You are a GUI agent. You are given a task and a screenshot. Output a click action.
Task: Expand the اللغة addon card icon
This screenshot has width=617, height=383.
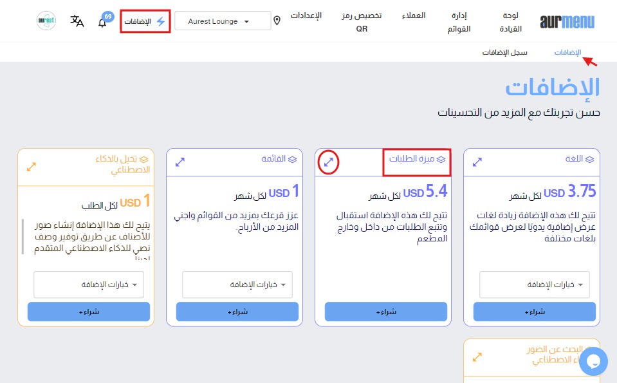[477, 163]
